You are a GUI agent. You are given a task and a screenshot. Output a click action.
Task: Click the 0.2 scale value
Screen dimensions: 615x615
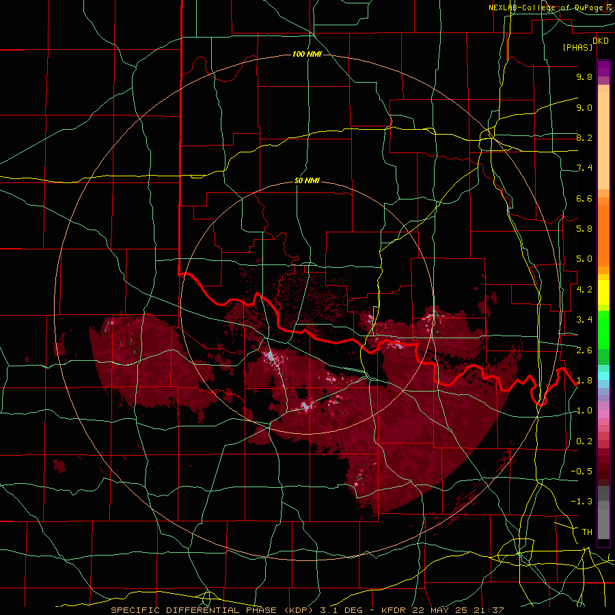click(x=584, y=441)
